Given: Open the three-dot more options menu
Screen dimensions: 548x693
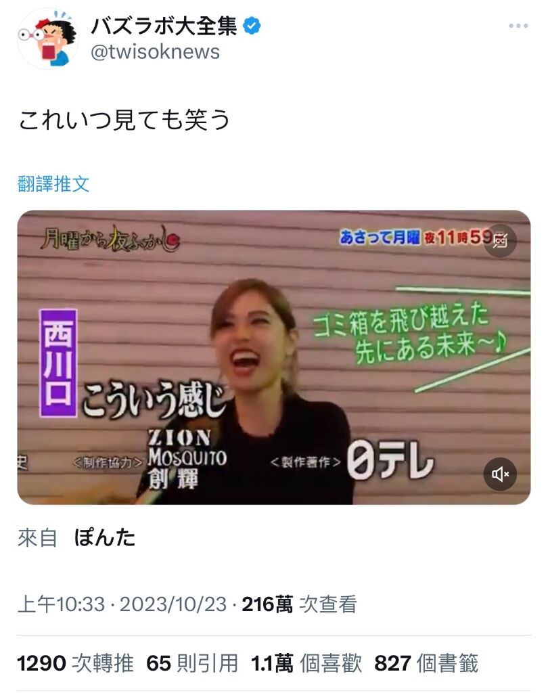Looking at the screenshot, I should point(518,26).
